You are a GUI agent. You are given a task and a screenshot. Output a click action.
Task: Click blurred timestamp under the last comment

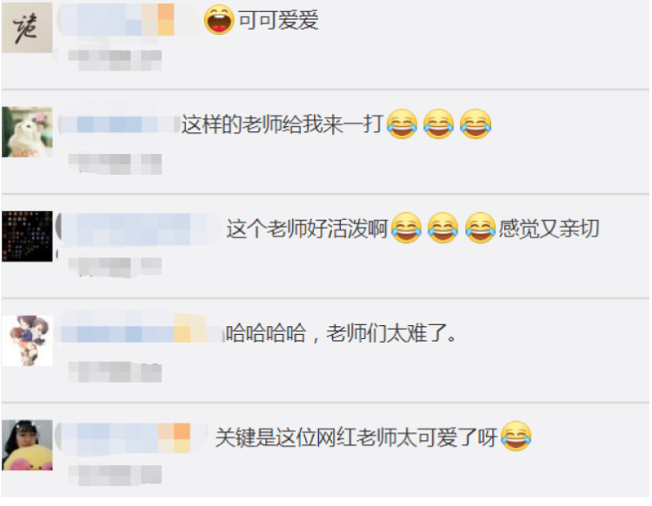coord(115,475)
